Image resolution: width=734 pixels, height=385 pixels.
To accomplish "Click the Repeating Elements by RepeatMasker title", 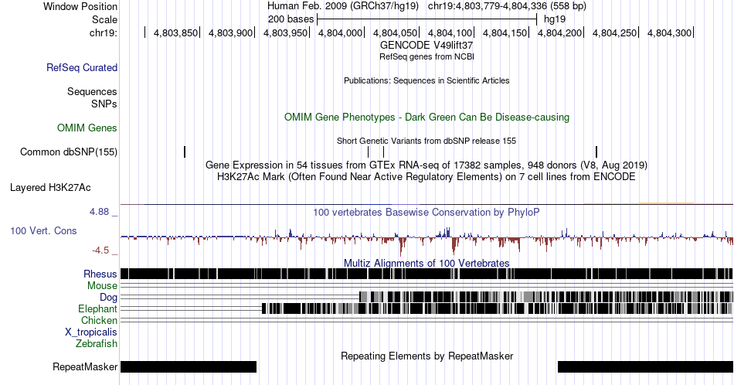I will click(x=426, y=356).
